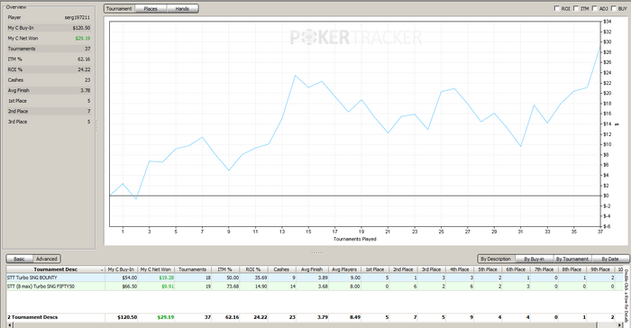Click the player name serg197211

78,18
